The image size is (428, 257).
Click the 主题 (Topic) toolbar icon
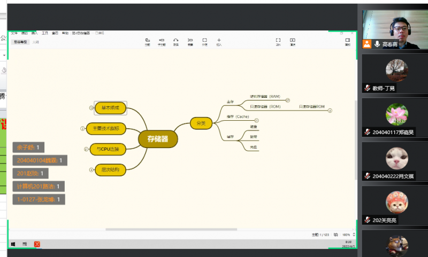(147, 41)
